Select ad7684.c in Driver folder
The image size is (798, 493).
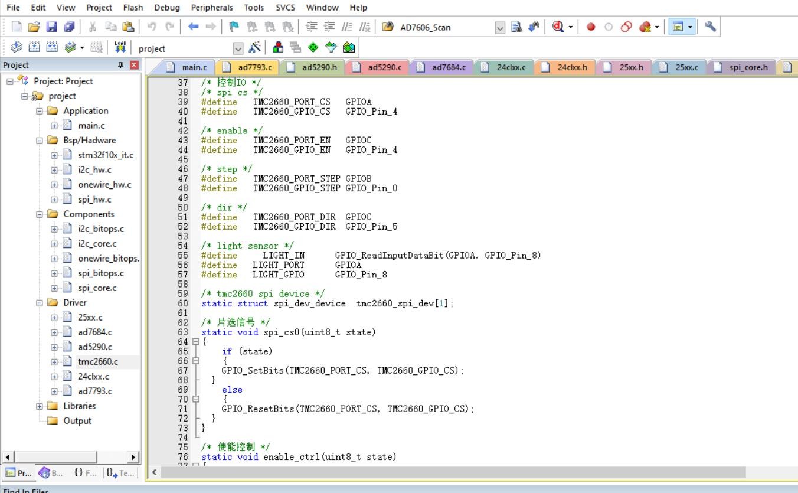(x=94, y=332)
